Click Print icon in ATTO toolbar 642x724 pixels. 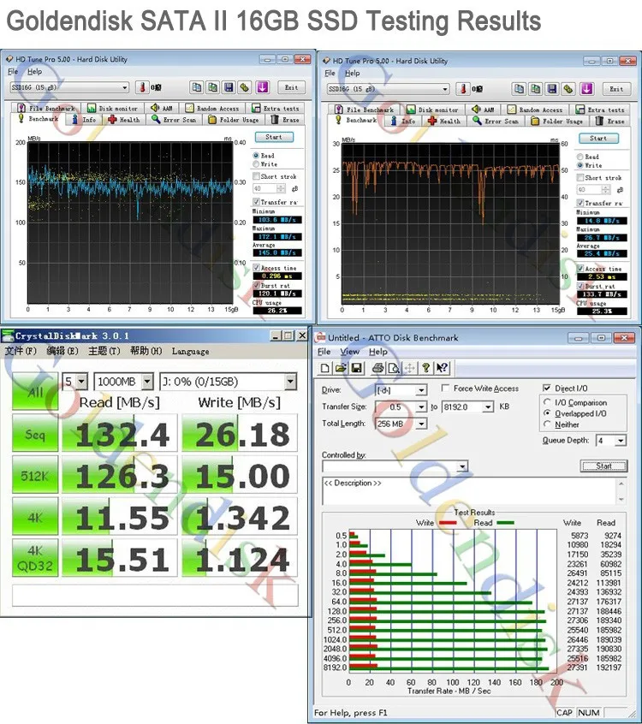tap(377, 368)
